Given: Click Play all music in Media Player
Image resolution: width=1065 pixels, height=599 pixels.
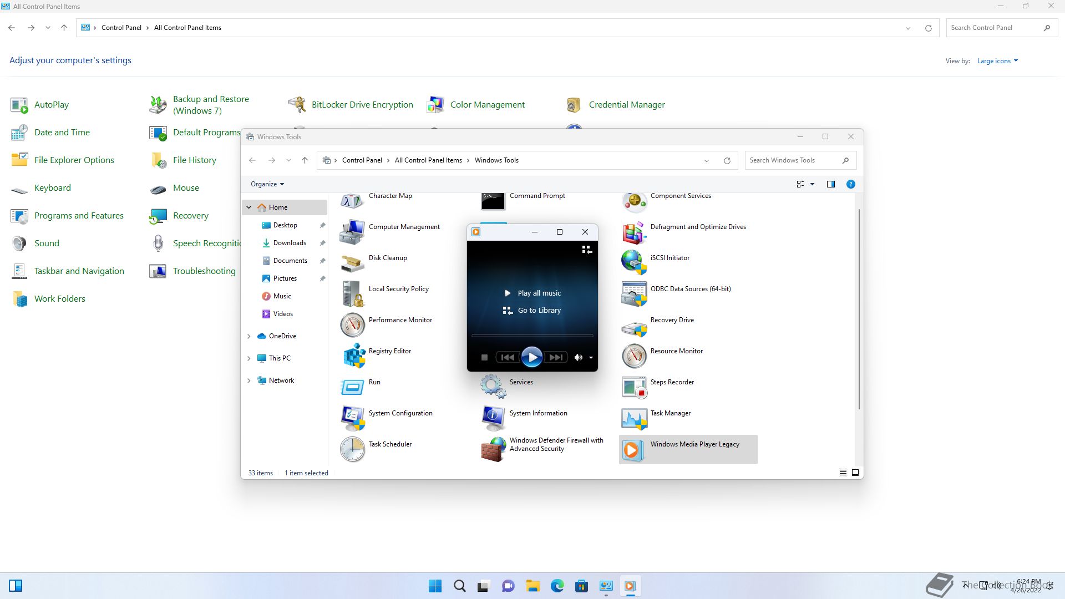Looking at the screenshot, I should coord(532,293).
